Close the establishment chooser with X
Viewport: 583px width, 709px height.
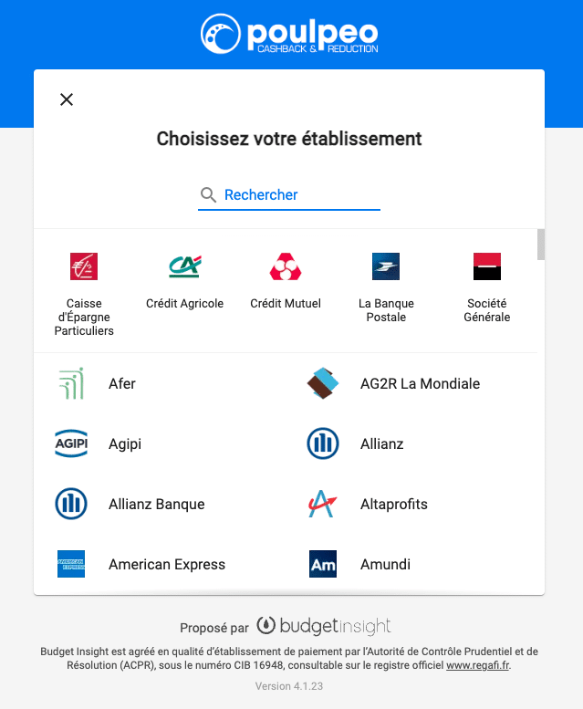67,99
